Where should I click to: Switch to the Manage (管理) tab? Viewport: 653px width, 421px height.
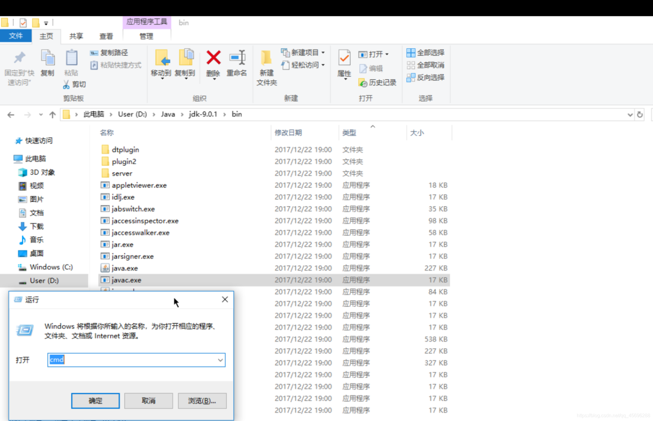pos(146,36)
